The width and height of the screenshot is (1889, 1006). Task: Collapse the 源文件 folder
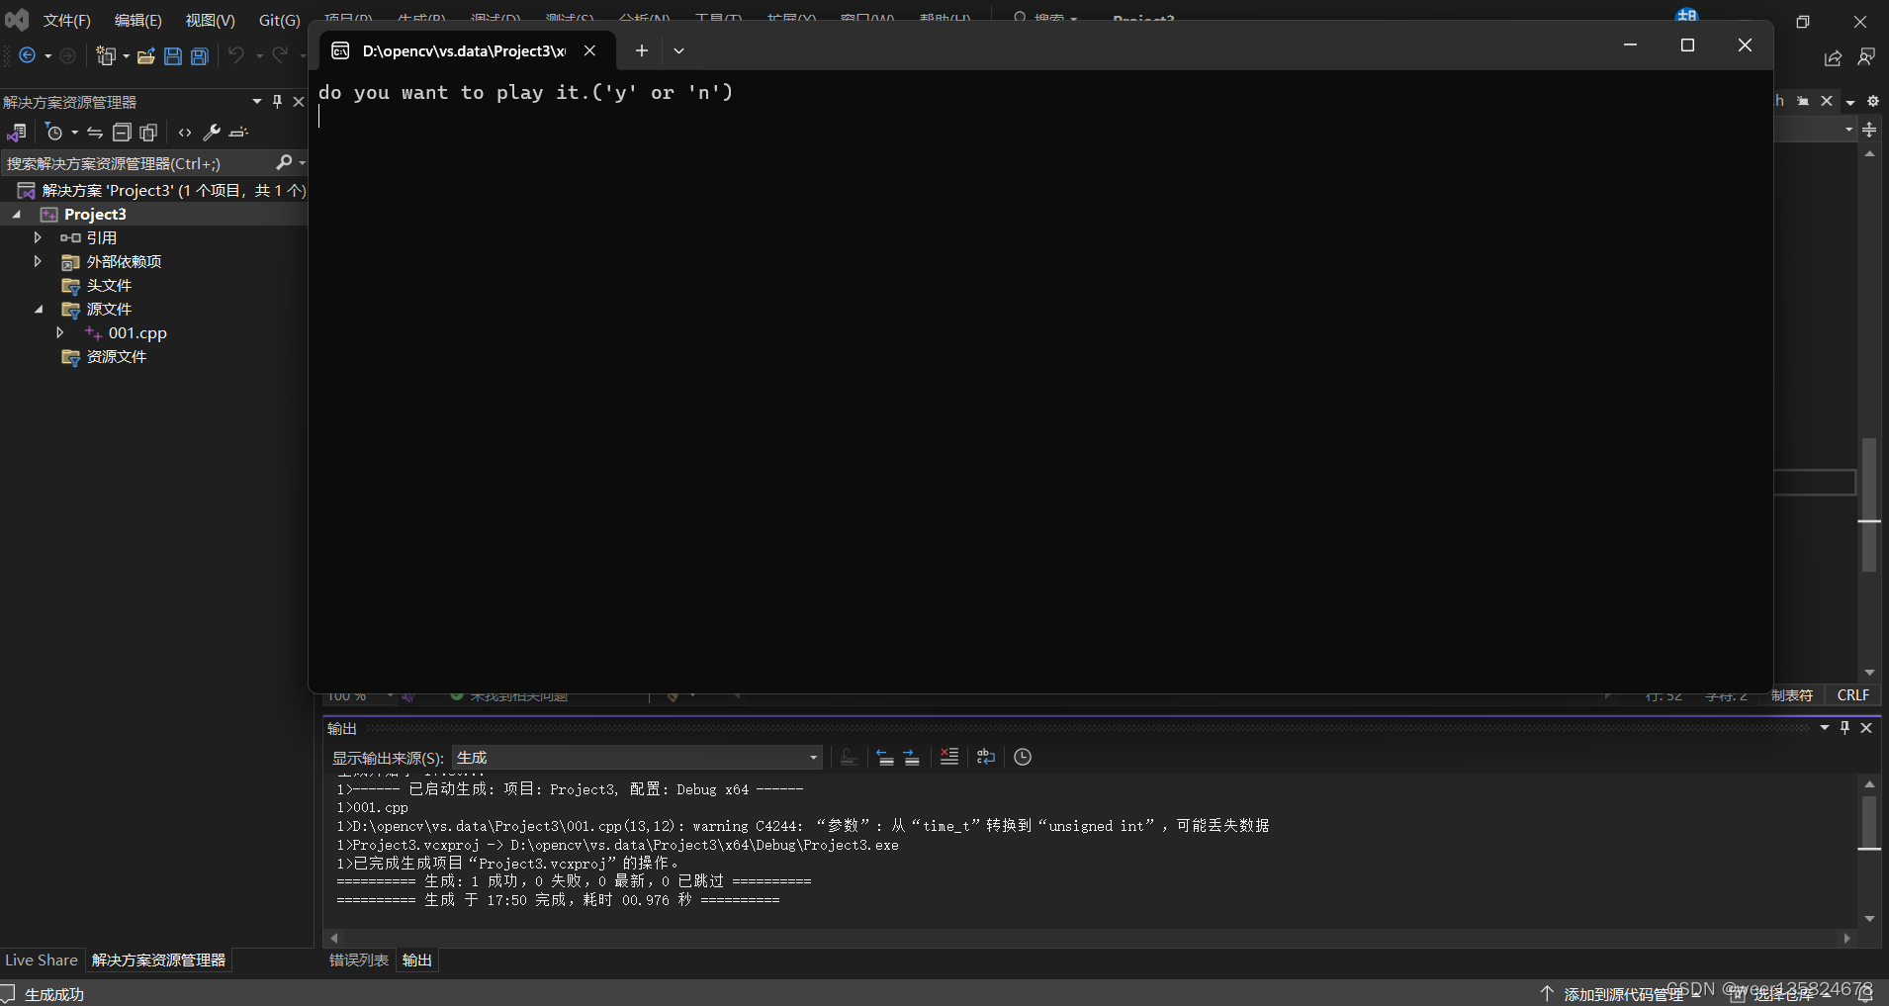39,309
